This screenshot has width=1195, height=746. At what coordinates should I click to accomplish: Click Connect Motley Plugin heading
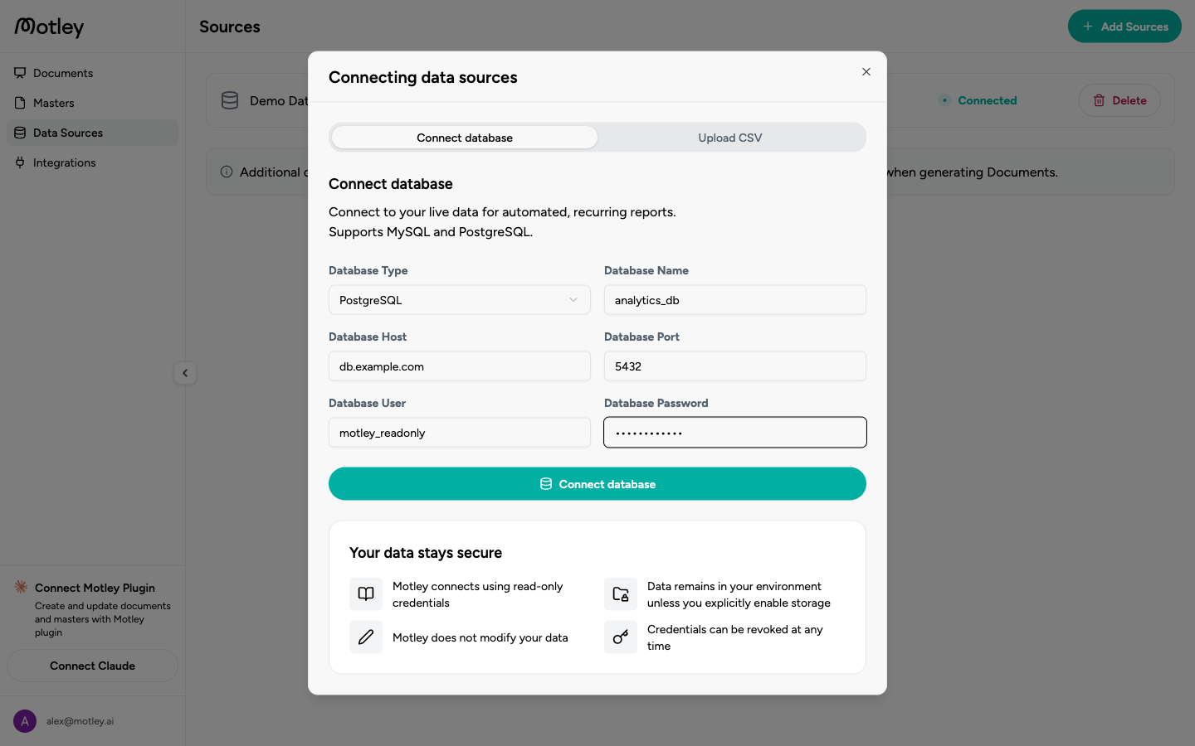coord(95,588)
